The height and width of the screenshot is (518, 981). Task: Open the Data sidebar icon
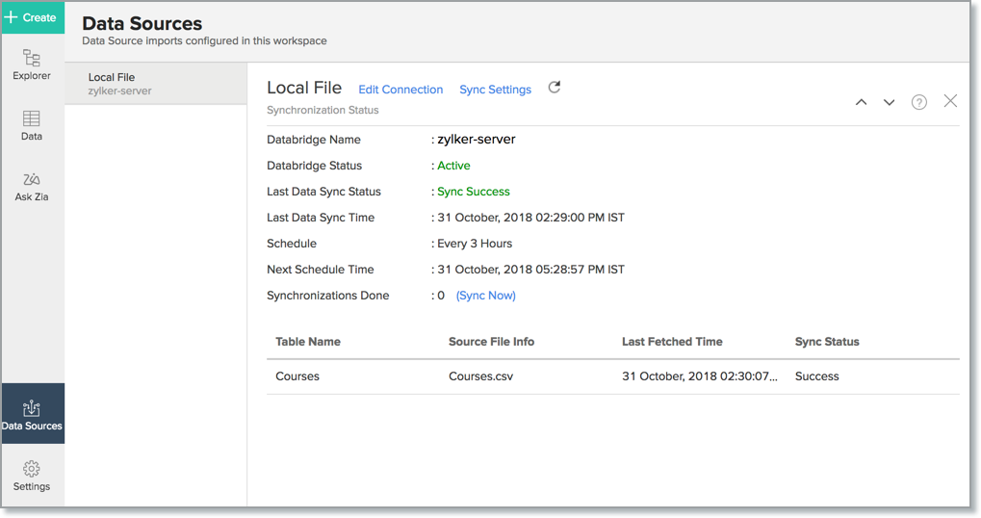pos(32,125)
